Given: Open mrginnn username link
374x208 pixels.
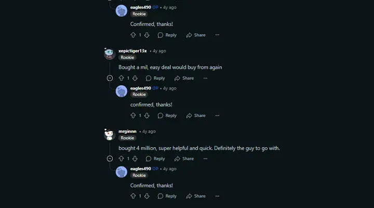Looking at the screenshot, I should click(x=127, y=132).
